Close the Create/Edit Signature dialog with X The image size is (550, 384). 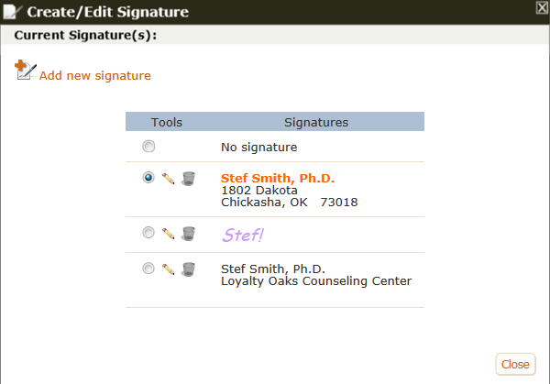pos(542,7)
